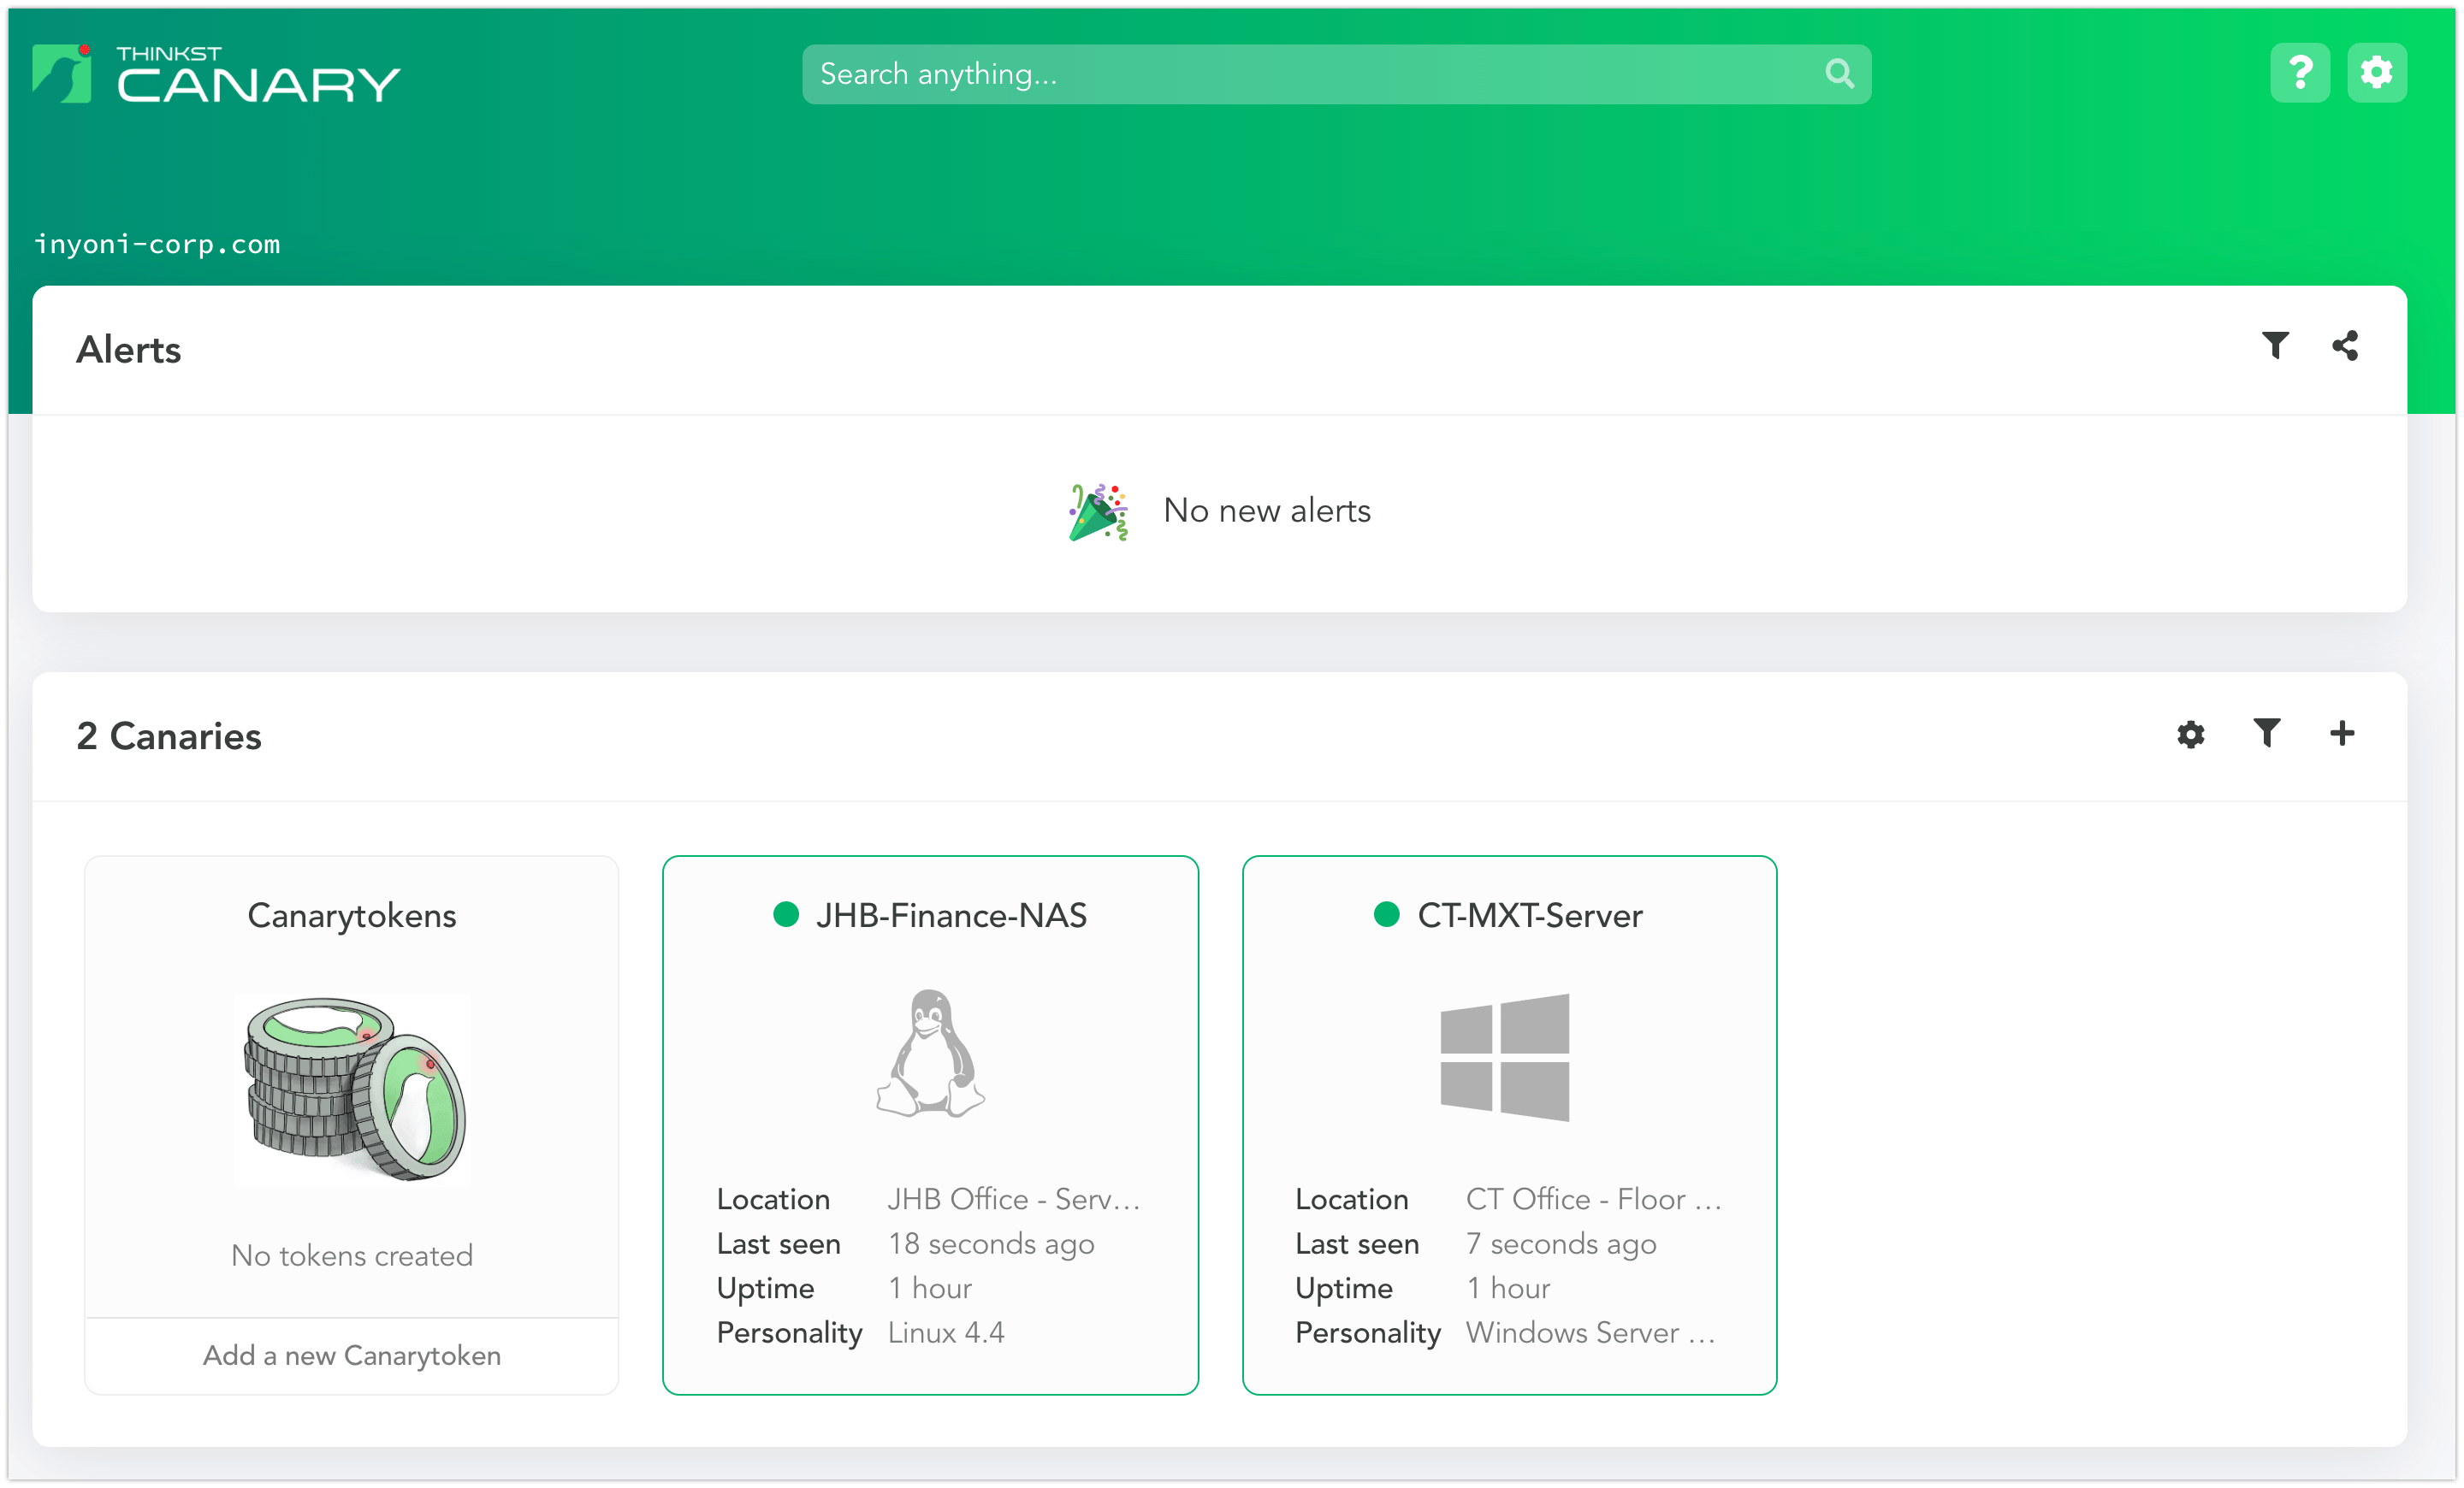2464x1488 pixels.
Task: Expand the truncated CT Office location text
Action: coord(1594,1198)
